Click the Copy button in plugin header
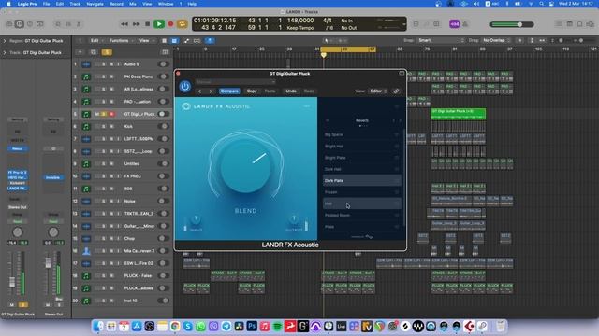 click(252, 91)
